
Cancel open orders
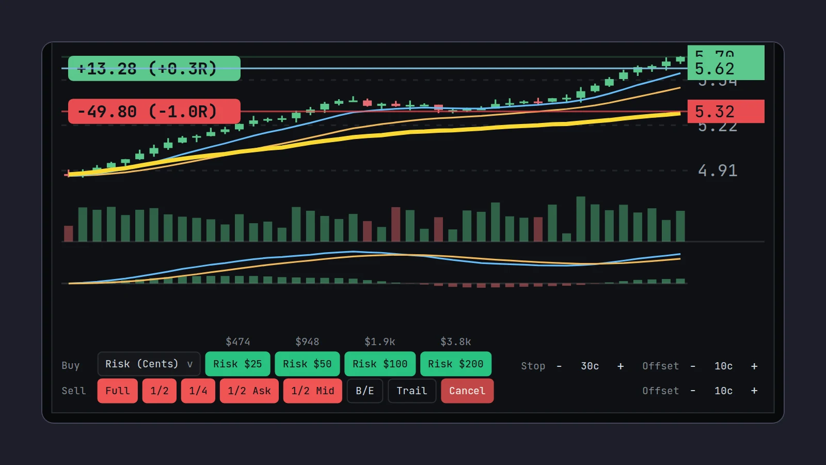click(467, 391)
